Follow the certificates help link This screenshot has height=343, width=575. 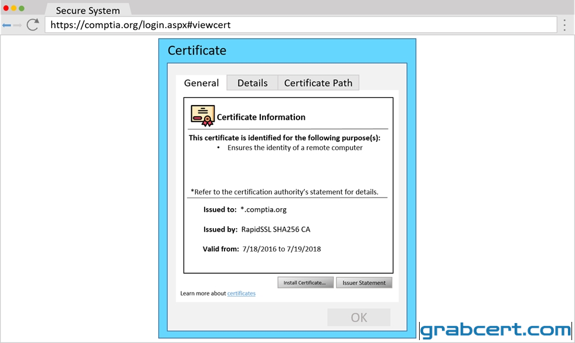241,293
